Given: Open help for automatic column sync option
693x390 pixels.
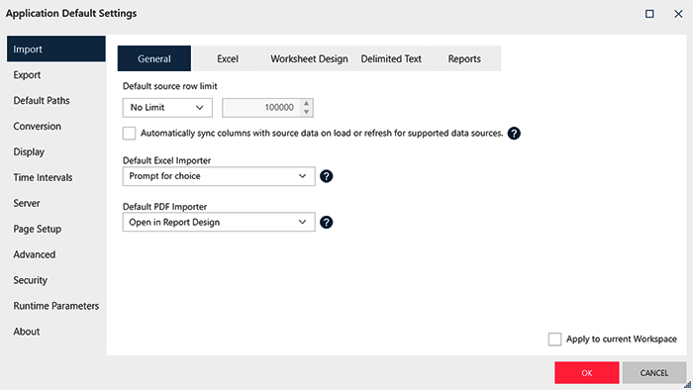Looking at the screenshot, I should (x=514, y=133).
